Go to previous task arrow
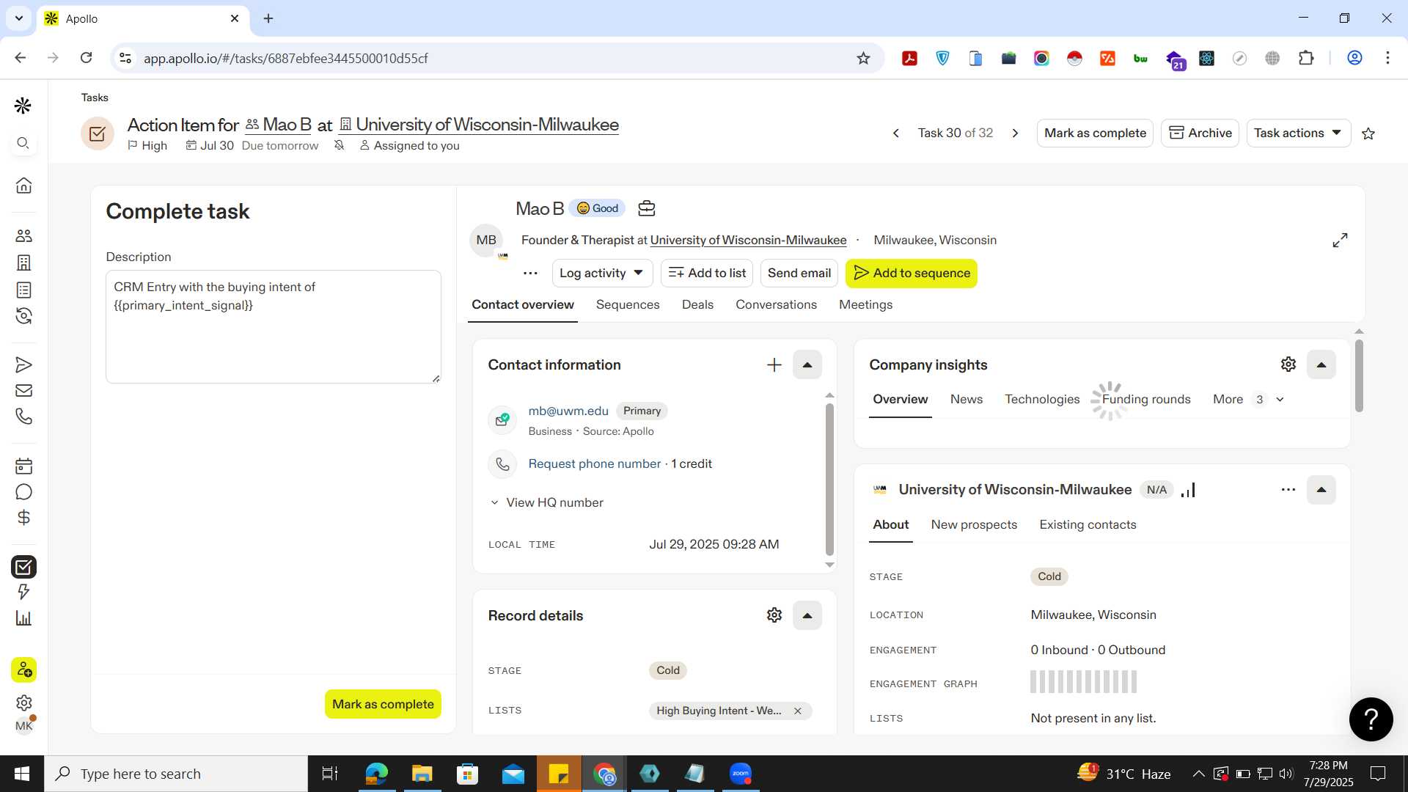The image size is (1408, 792). (x=896, y=133)
